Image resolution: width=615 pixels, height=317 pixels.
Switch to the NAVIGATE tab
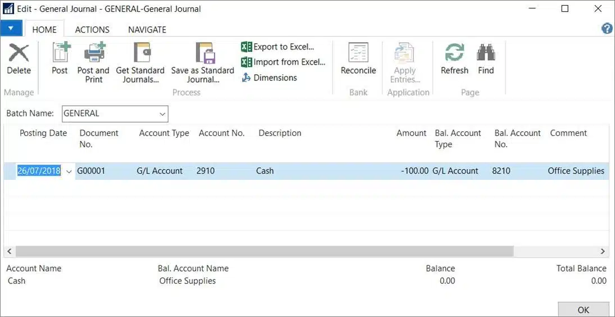coord(147,30)
